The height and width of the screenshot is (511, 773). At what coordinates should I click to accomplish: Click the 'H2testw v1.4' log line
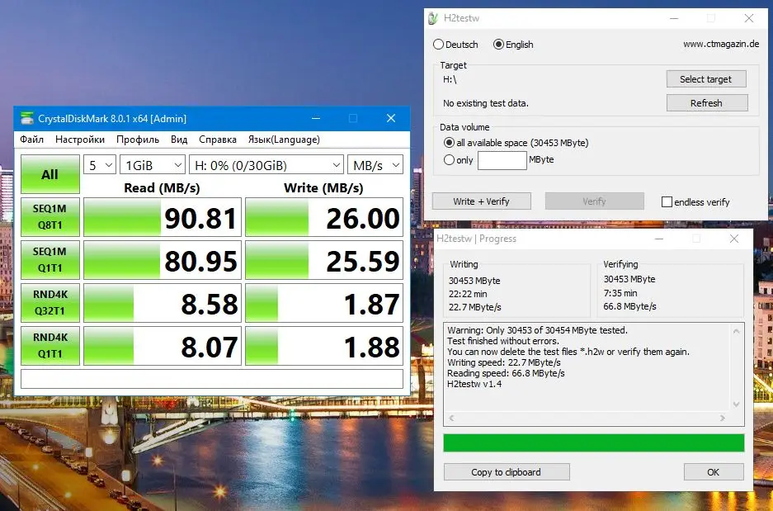click(x=474, y=384)
